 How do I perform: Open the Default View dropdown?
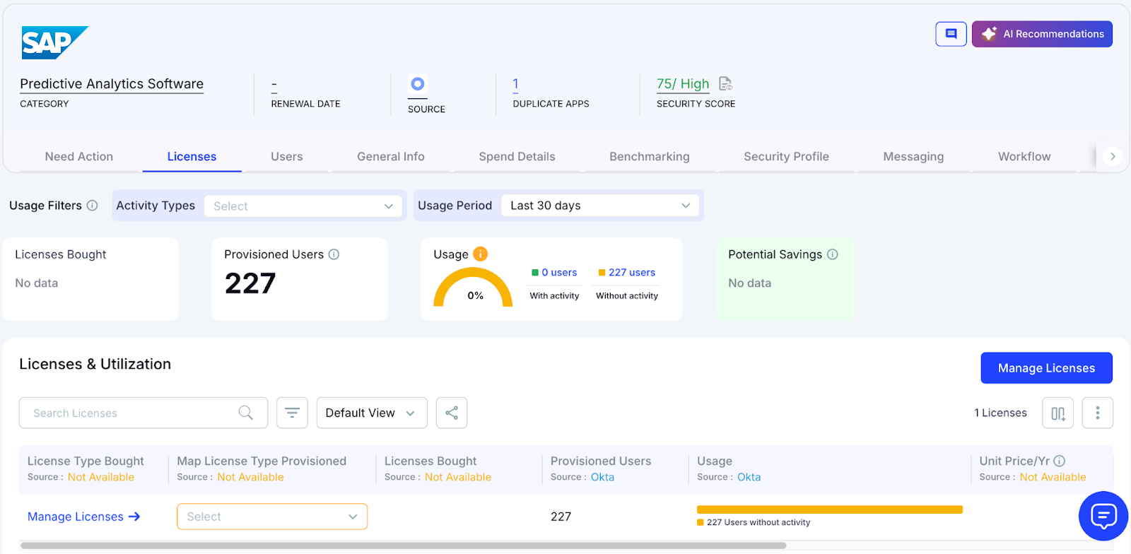[372, 413]
